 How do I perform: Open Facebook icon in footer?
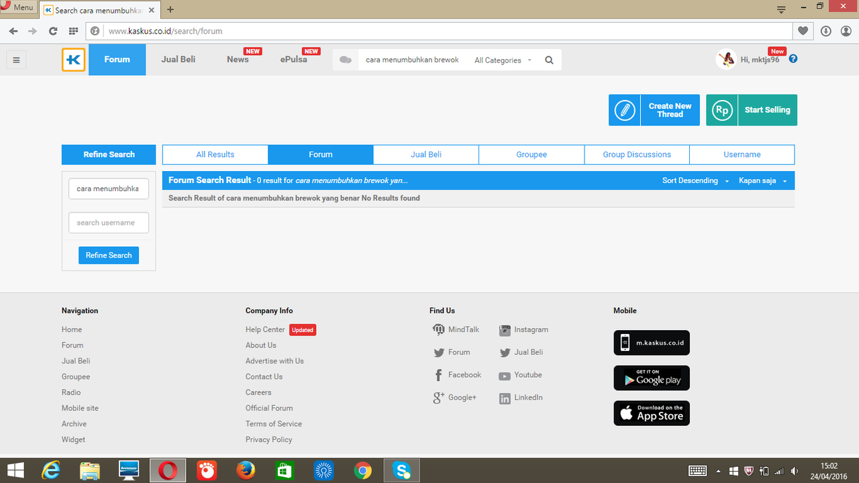(x=439, y=375)
